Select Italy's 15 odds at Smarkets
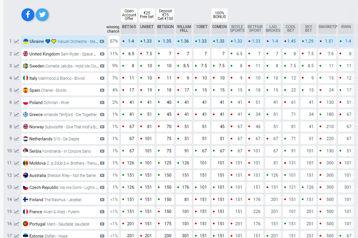 click(327, 78)
